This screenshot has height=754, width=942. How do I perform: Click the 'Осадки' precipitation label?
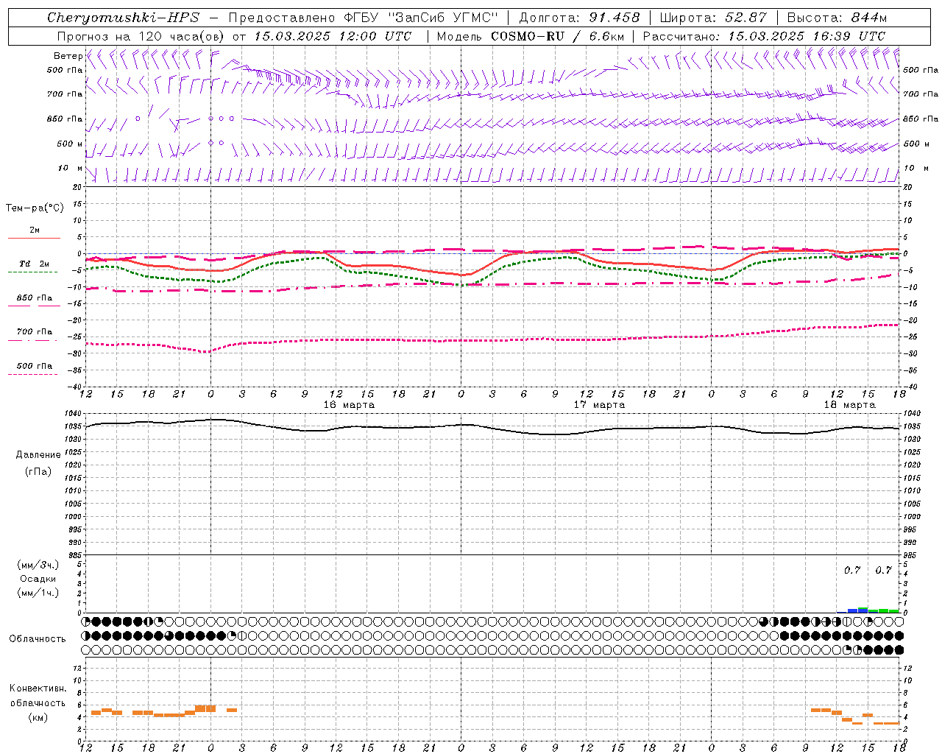click(x=38, y=579)
